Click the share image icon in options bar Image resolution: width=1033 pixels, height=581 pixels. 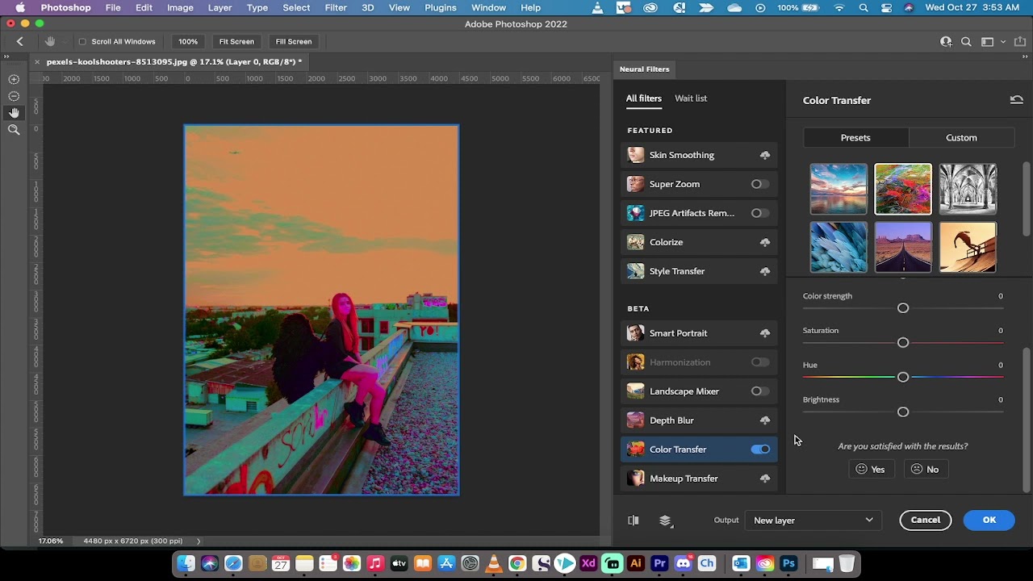[1020, 41]
